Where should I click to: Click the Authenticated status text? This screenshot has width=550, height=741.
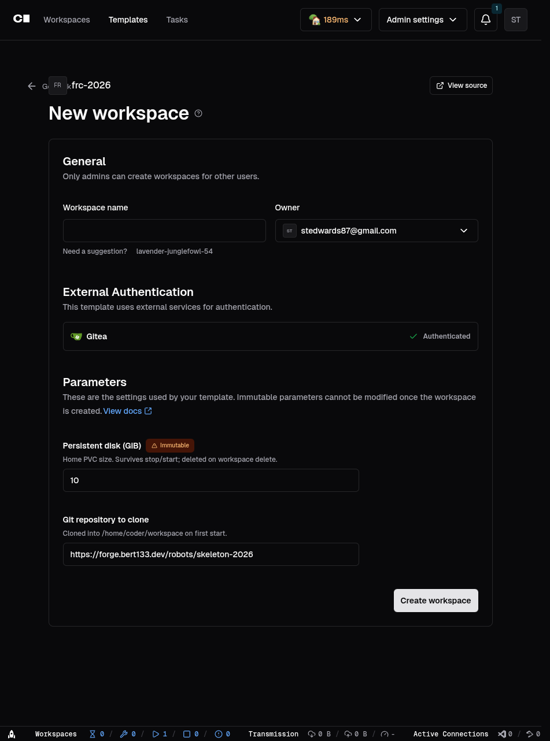coord(446,336)
